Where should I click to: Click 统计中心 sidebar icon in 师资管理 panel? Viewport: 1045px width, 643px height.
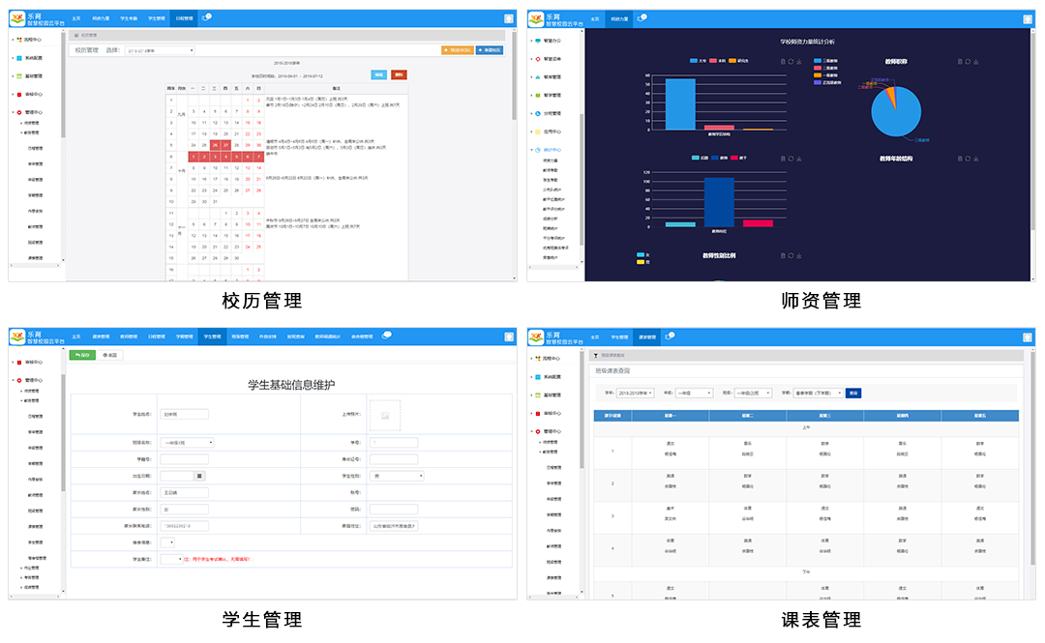(x=533, y=150)
